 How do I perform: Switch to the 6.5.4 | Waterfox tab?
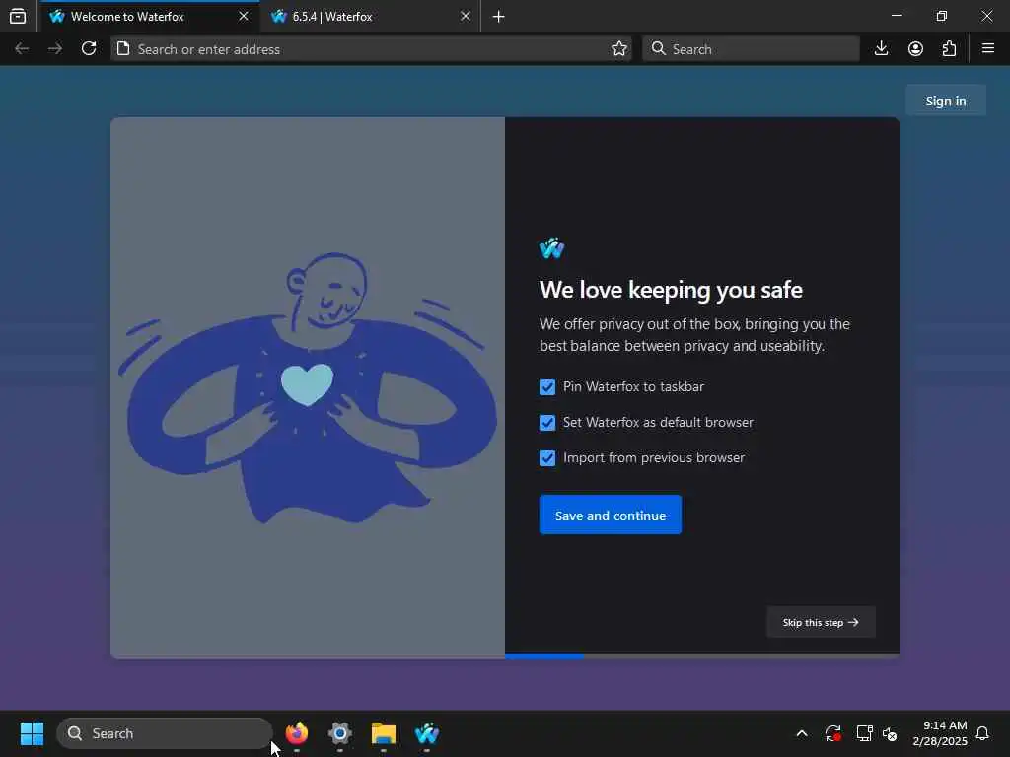371,16
